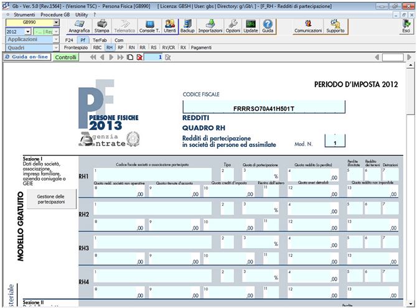Image resolution: width=417 pixels, height=308 pixels.
Task: Click the blank field beside the right arrows
Action: 393,57
